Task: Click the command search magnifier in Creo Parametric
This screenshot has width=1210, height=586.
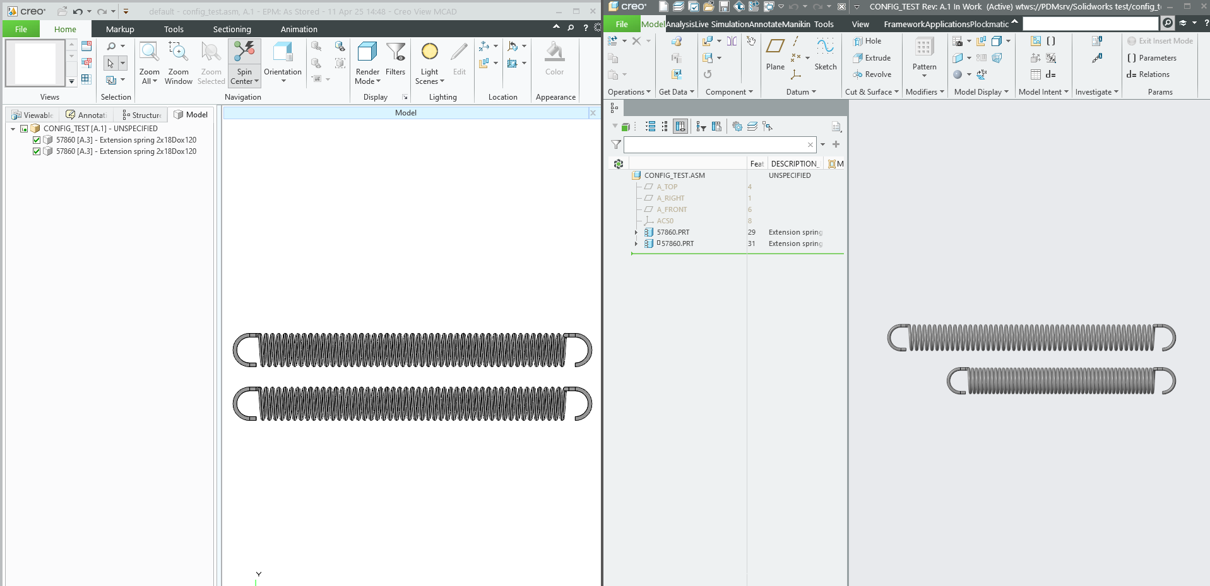Action: [1168, 23]
